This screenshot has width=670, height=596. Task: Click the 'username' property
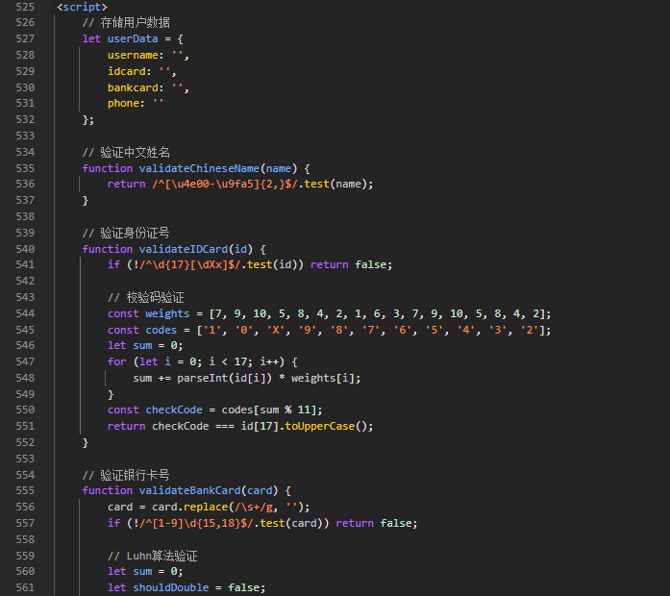click(133, 55)
